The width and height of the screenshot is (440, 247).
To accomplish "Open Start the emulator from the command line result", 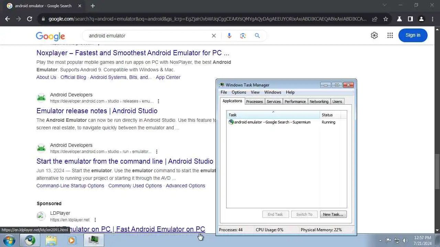I will [x=125, y=161].
